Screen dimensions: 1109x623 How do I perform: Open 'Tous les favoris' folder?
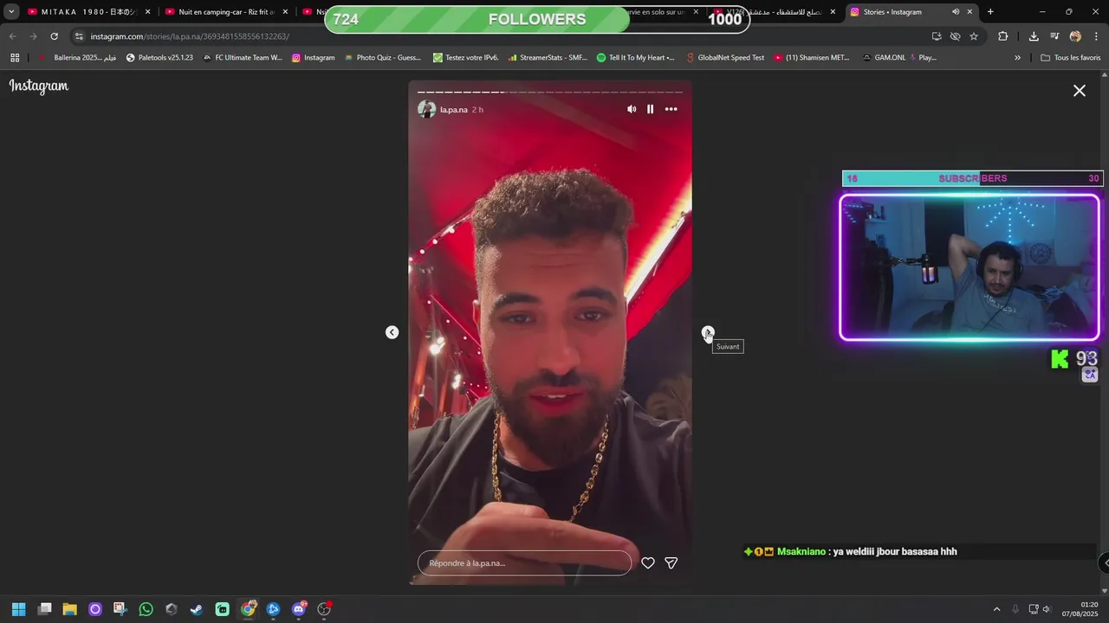[x=1071, y=58]
